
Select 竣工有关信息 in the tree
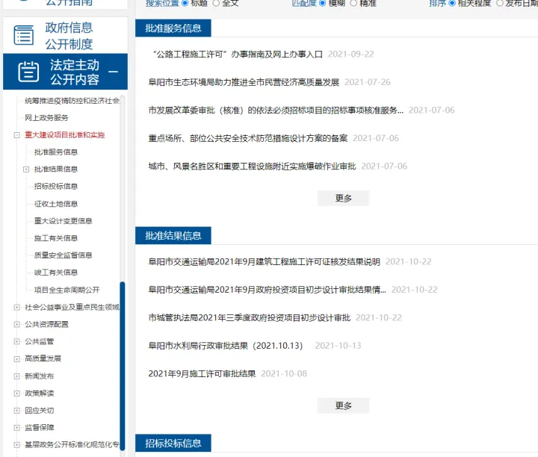(x=56, y=273)
